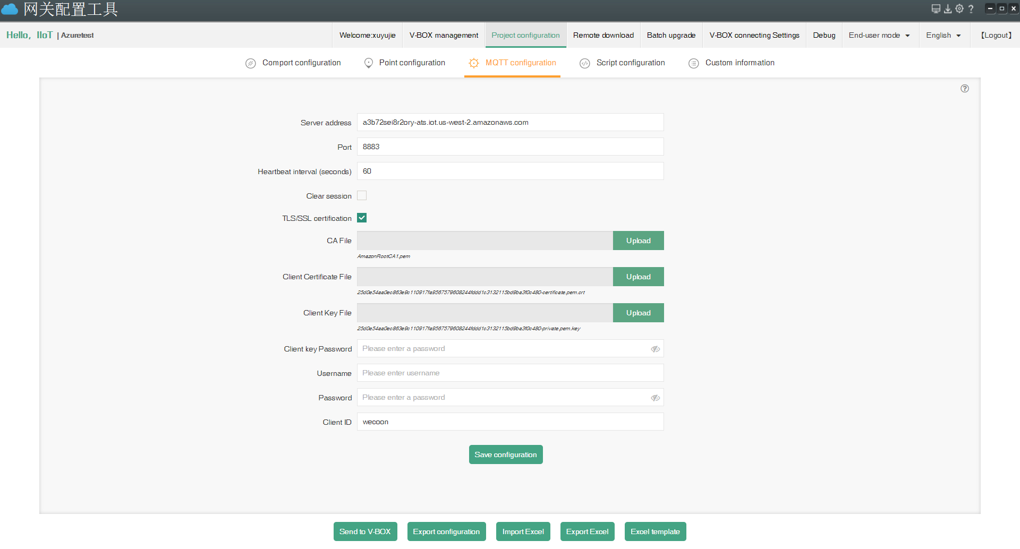Open settings via the title bar gear icon
This screenshot has width=1020, height=549.
click(959, 8)
